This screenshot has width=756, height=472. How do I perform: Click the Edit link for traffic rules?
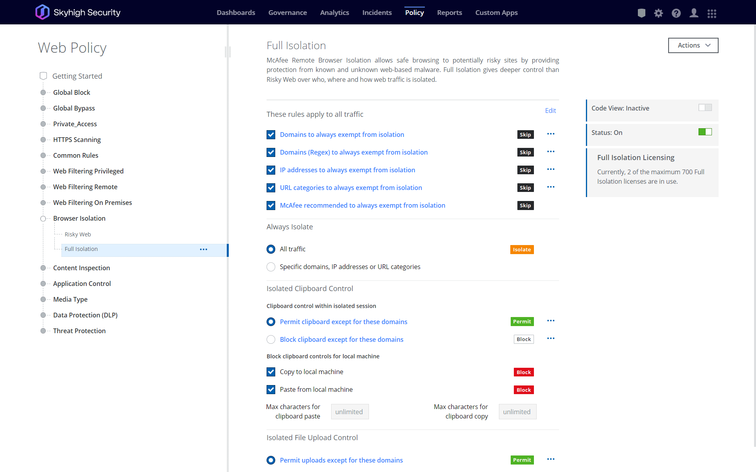click(550, 111)
